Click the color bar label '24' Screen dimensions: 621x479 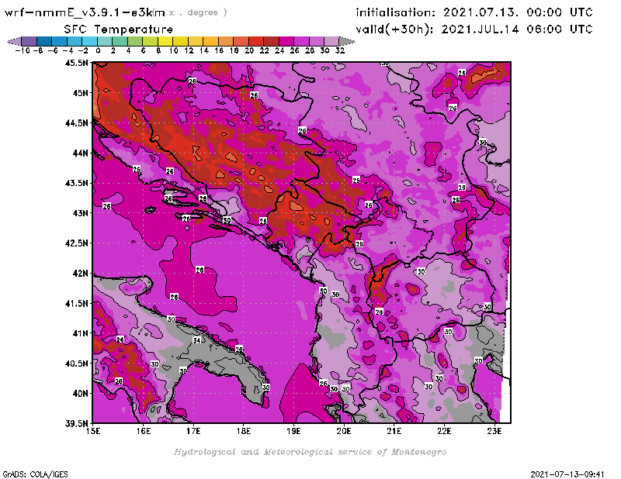click(279, 50)
